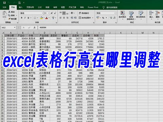Expand the fill color dropdown arrow
Viewport: 163px width, 122px height.
click(x=44, y=18)
